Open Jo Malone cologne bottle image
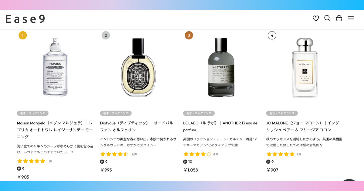Viewport: 364px width, 191px height. coord(305,67)
